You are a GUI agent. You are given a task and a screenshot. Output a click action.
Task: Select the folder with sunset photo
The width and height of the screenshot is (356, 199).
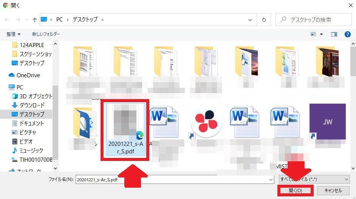click(x=246, y=61)
